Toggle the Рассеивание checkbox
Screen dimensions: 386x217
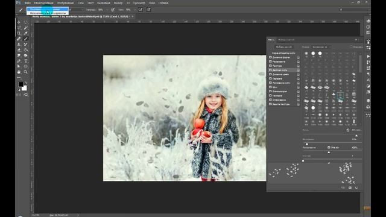coord(270,61)
